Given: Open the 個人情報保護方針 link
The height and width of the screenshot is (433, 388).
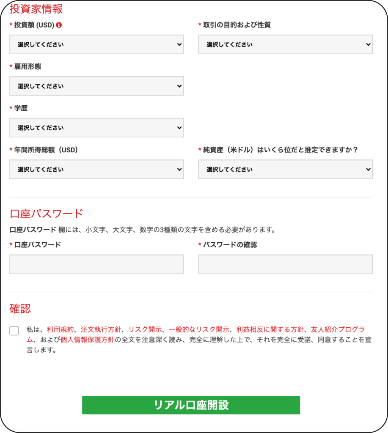Looking at the screenshot, I should coord(87,340).
